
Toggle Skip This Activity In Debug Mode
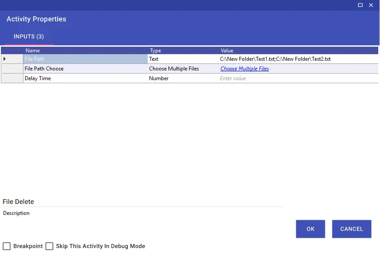49,246
